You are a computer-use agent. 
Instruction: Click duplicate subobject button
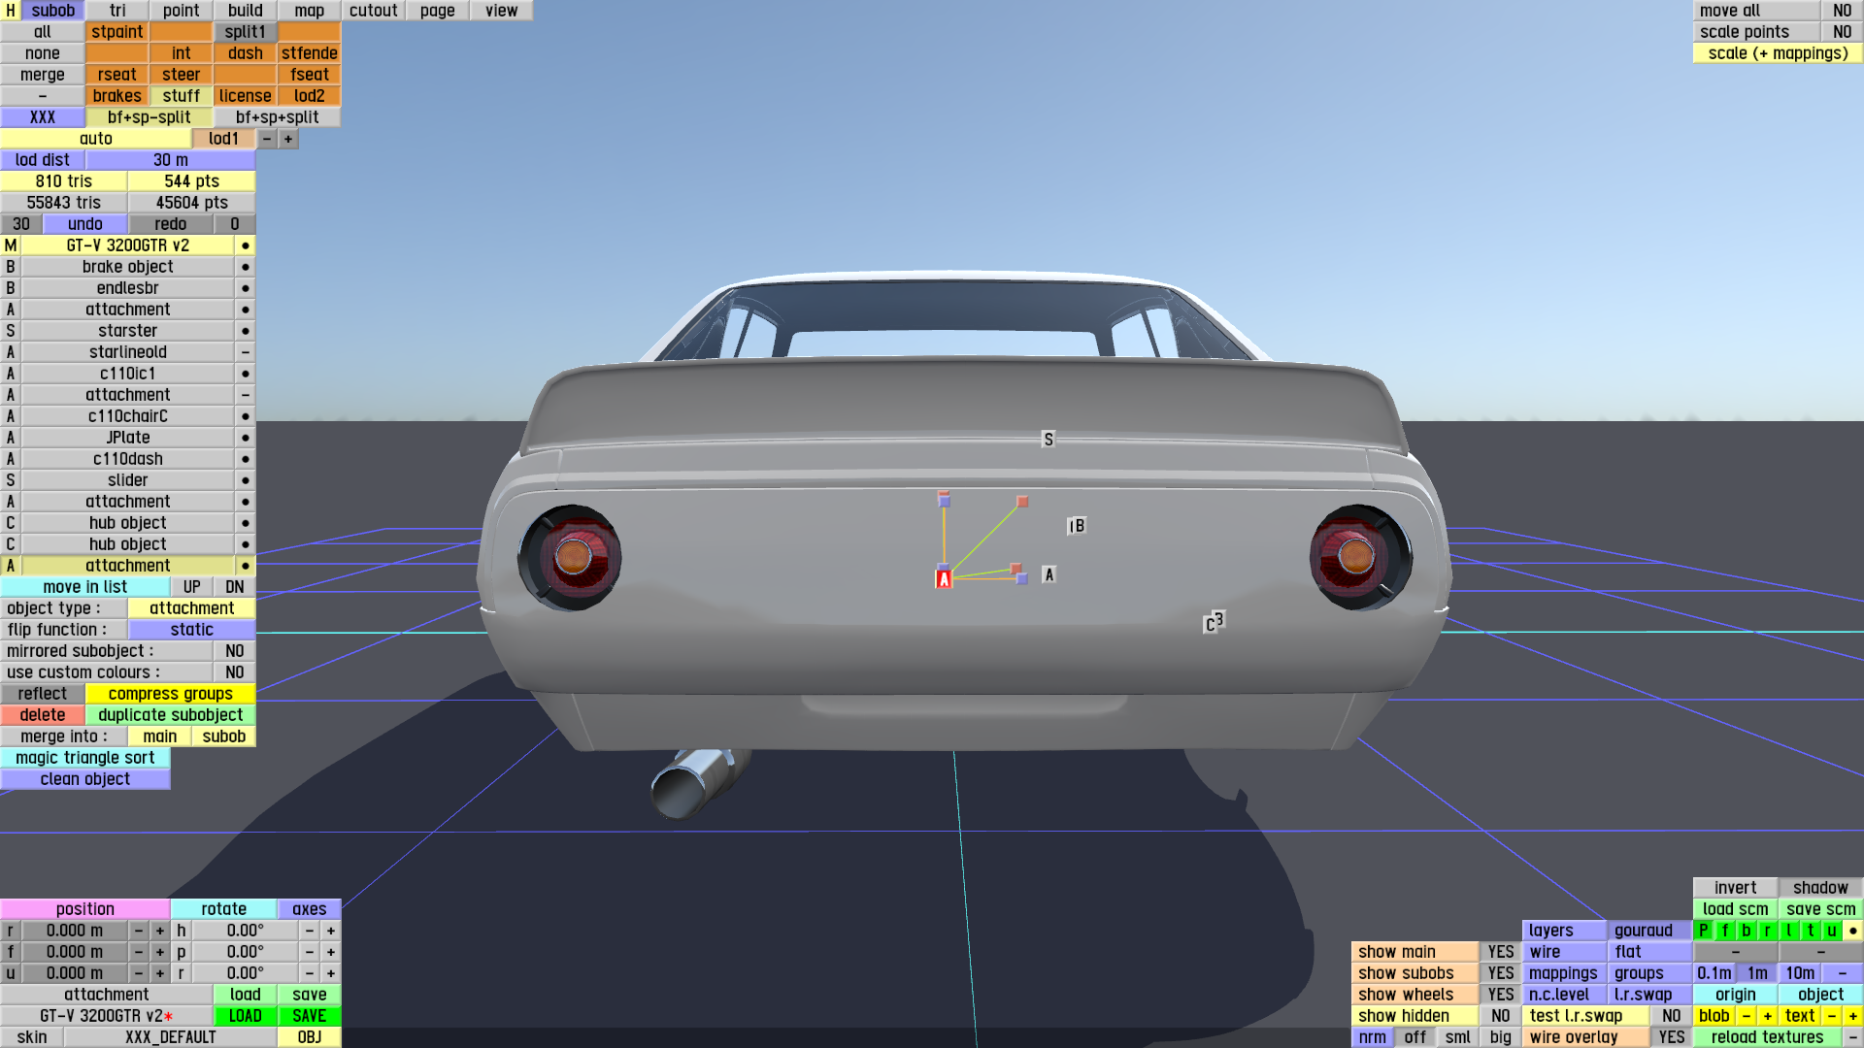tap(170, 715)
